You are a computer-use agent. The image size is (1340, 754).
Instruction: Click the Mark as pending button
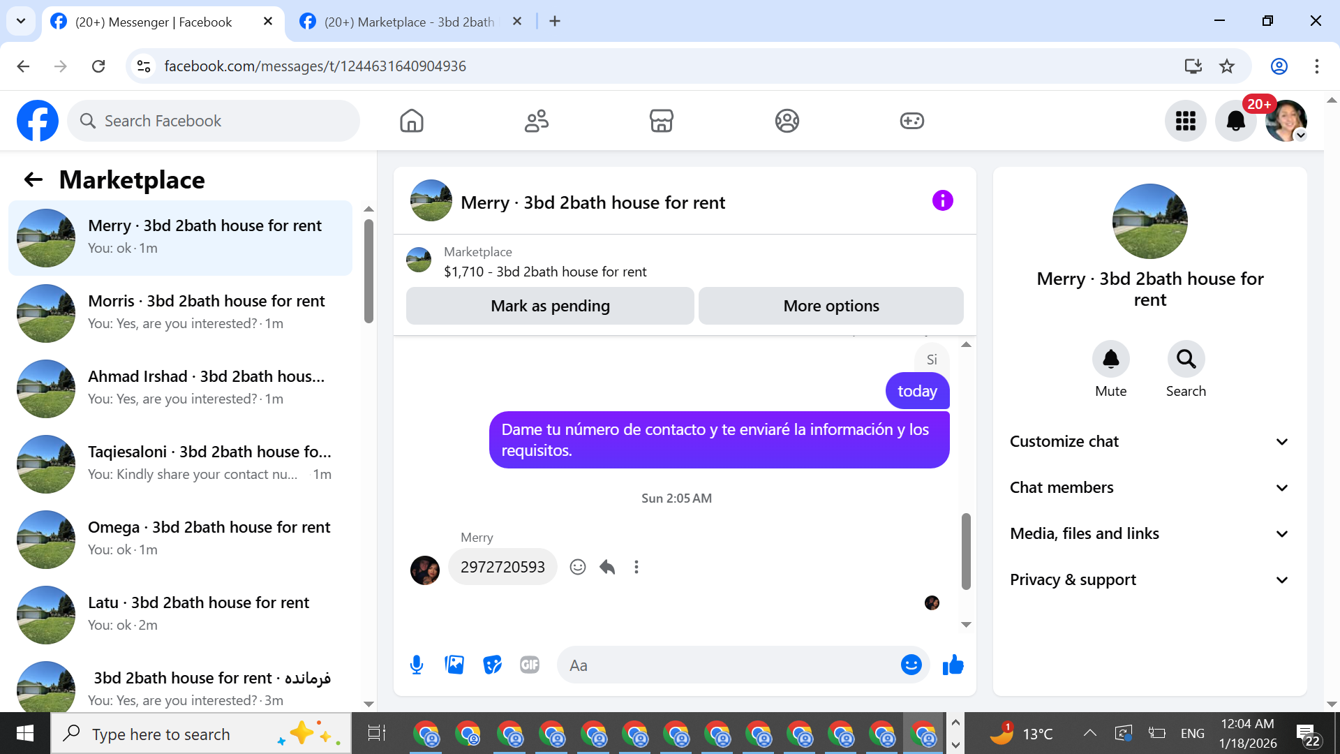click(550, 306)
